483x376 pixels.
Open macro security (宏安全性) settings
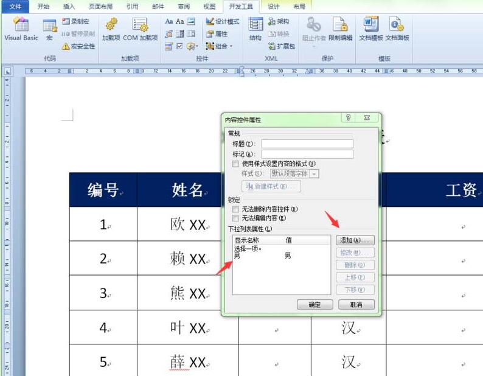(x=78, y=46)
